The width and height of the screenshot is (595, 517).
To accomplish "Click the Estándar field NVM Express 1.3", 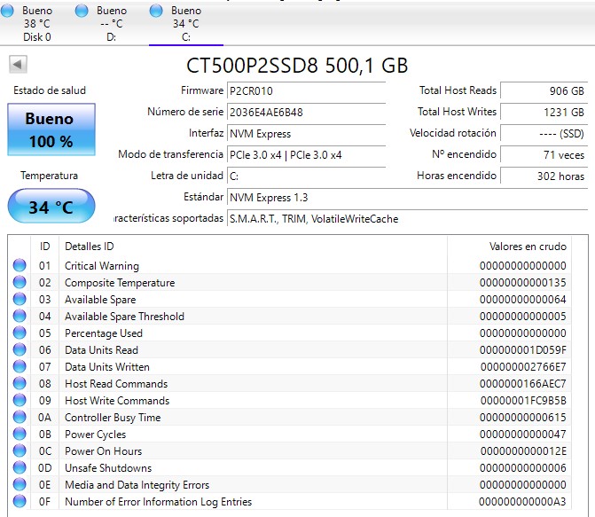I will pos(407,198).
